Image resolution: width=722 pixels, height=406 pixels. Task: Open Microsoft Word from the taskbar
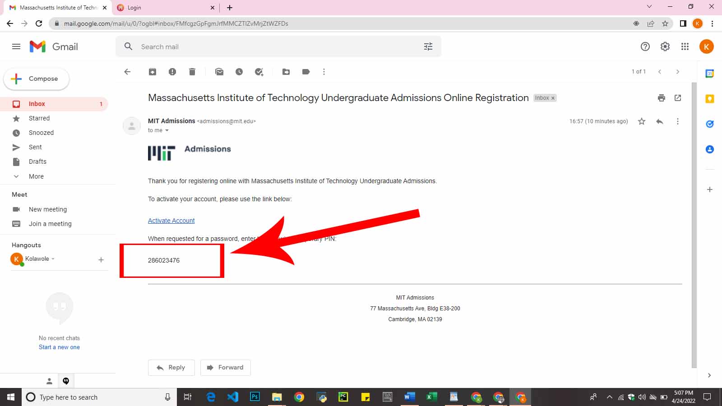(409, 397)
